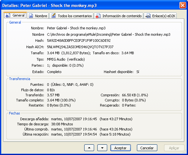Click the Nombre tab icon
The height and width of the screenshot is (155, 188).
coord(31,16)
